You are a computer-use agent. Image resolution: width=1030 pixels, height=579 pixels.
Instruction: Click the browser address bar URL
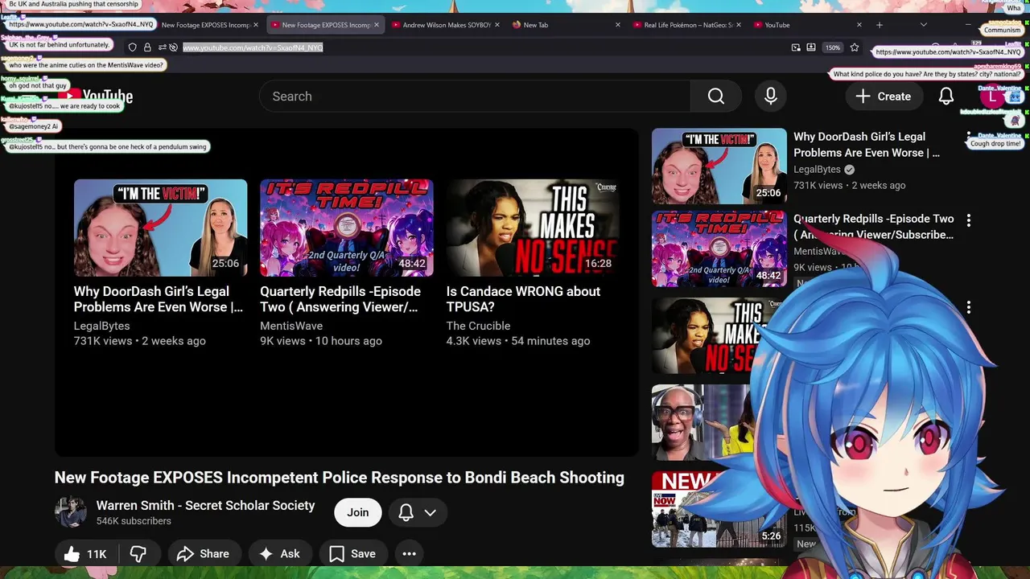pyautogui.click(x=253, y=47)
